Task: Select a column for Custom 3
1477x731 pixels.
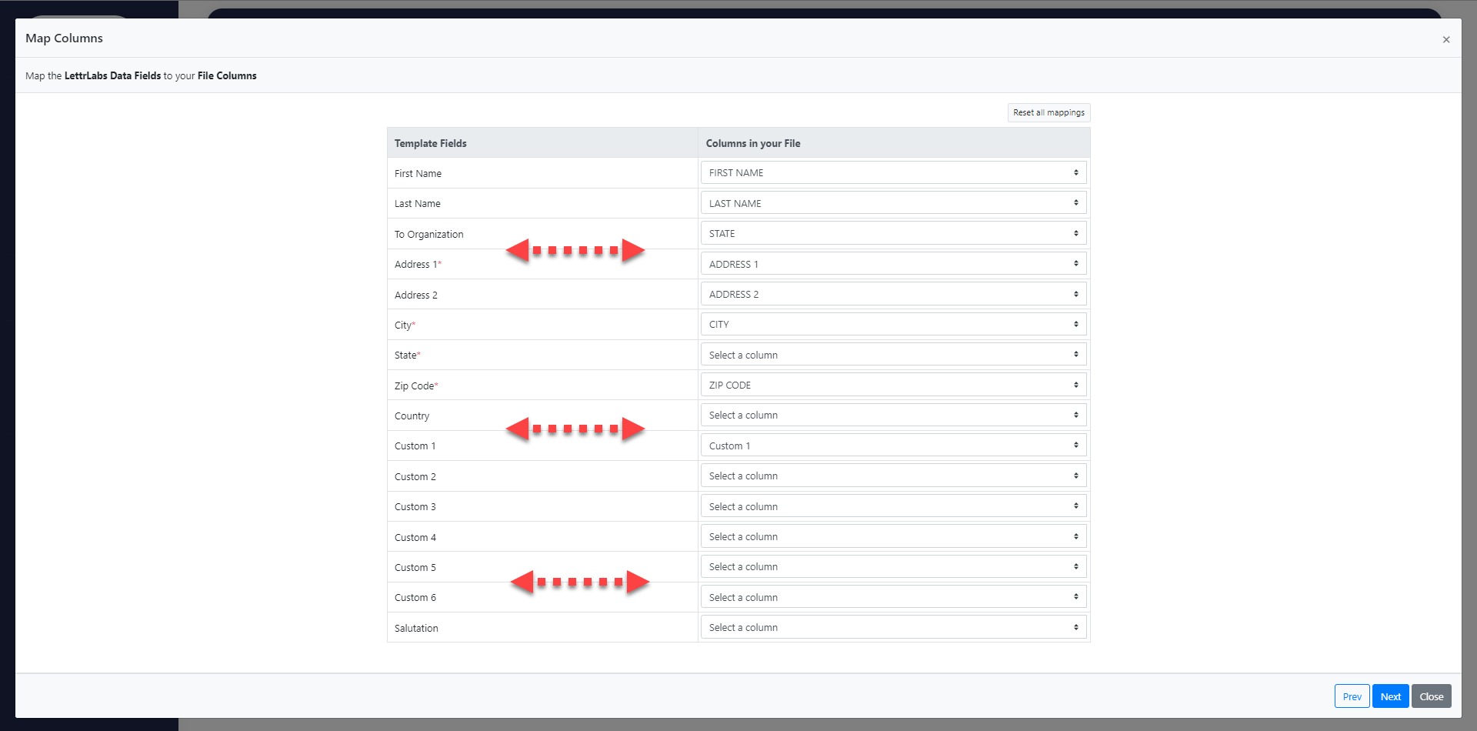Action: tap(892, 506)
